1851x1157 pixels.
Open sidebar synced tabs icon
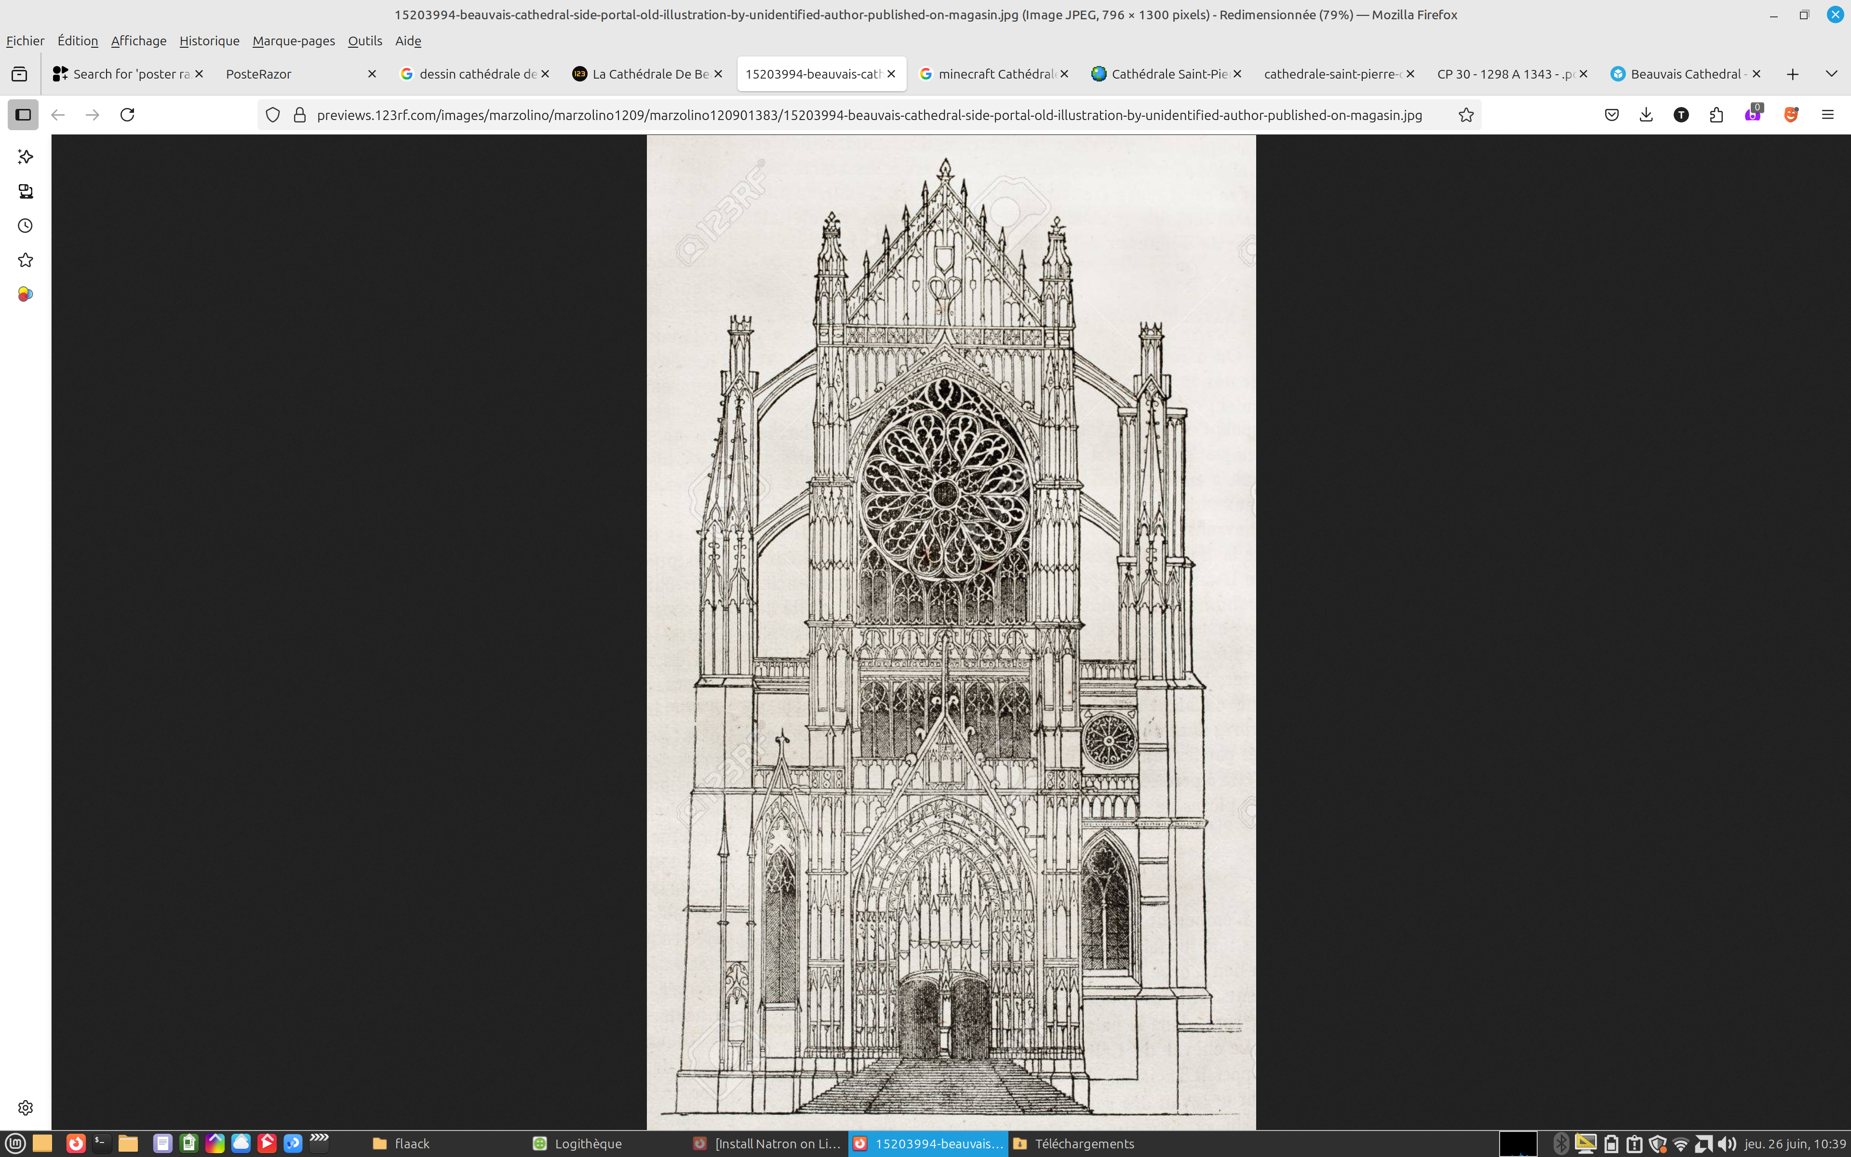click(25, 191)
